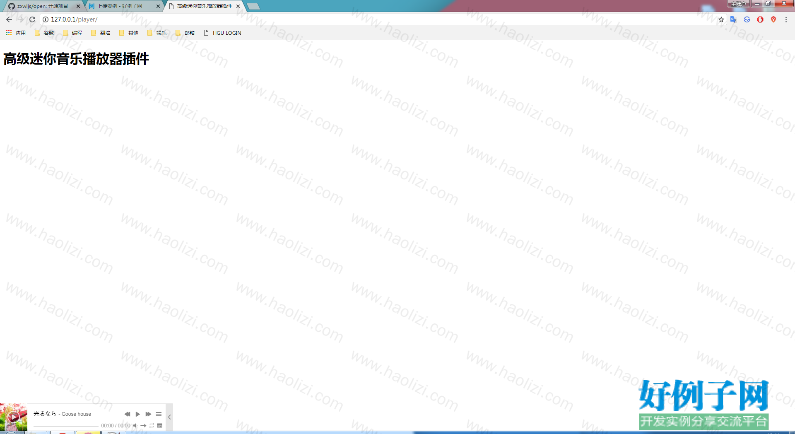
Task: Go forward in browser history
Action: 20,19
